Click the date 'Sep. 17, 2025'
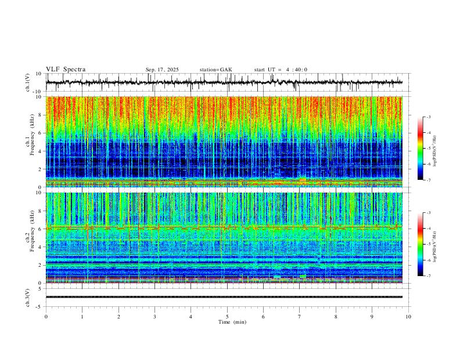Viewport: 460px width, 355px height. 162,70
